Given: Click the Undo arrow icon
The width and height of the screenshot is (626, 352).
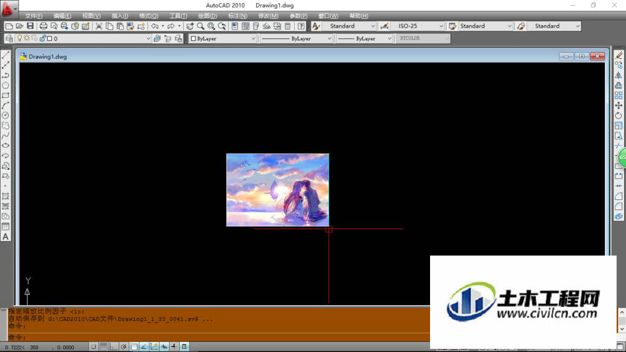Looking at the screenshot, I should pos(155,26).
